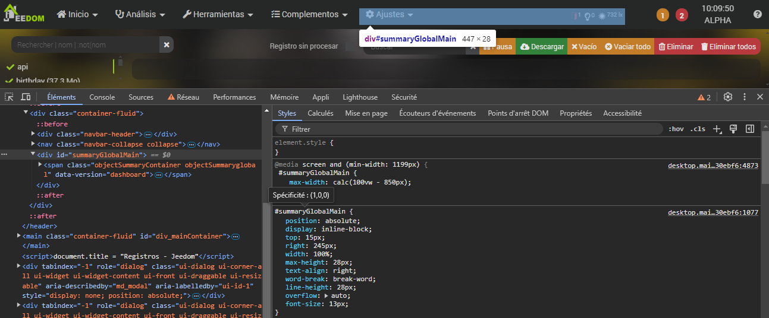
Task: Click the warnings counter showing 2 in DevTools
Action: [704, 97]
